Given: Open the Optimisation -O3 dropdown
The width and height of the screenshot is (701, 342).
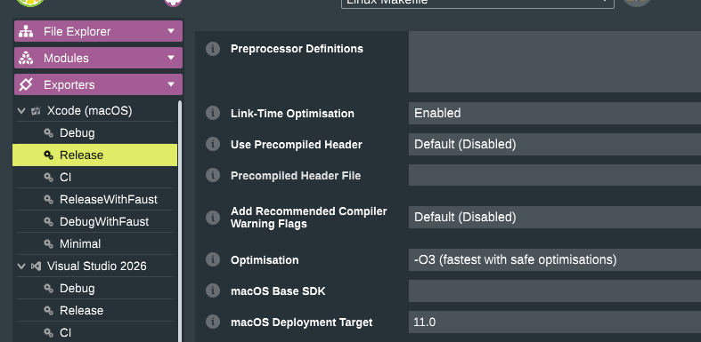Looking at the screenshot, I should coord(555,259).
